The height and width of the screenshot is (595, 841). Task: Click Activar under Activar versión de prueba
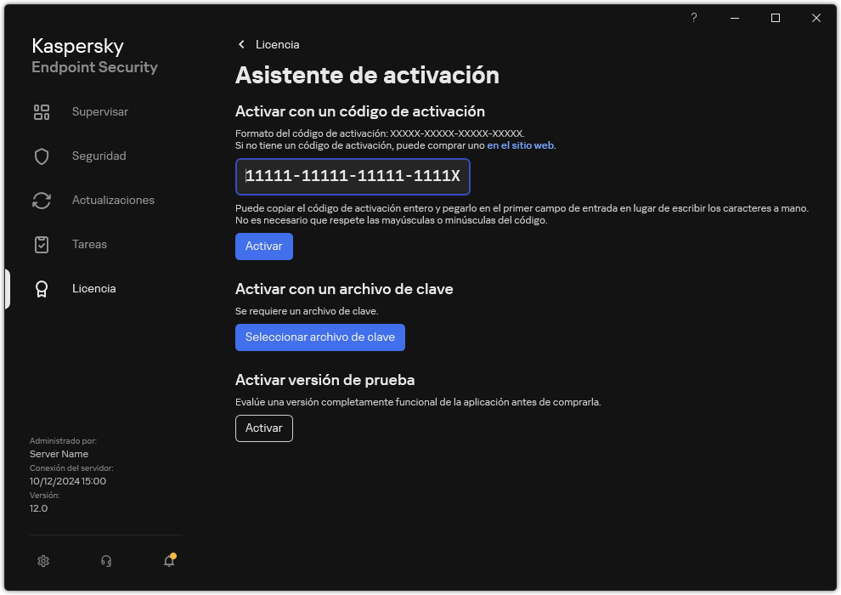click(263, 428)
